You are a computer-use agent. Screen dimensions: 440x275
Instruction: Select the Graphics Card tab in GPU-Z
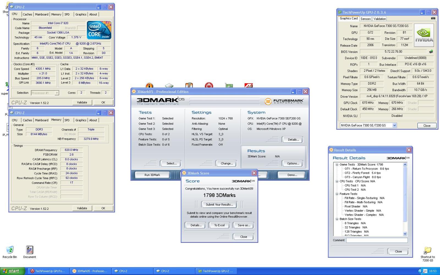click(349, 18)
